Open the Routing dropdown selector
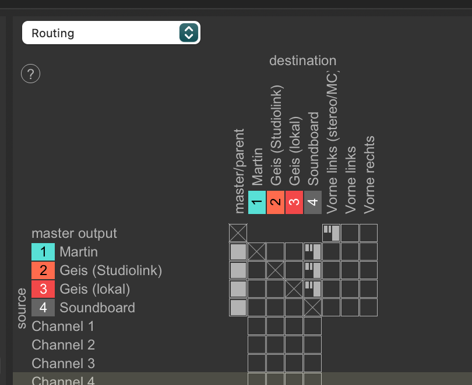 tap(111, 33)
